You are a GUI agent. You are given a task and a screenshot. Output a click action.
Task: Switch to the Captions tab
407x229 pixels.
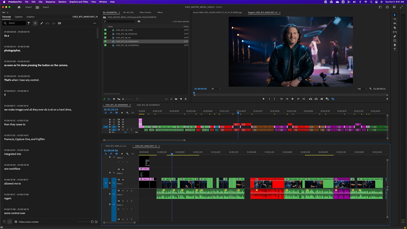pos(19,17)
